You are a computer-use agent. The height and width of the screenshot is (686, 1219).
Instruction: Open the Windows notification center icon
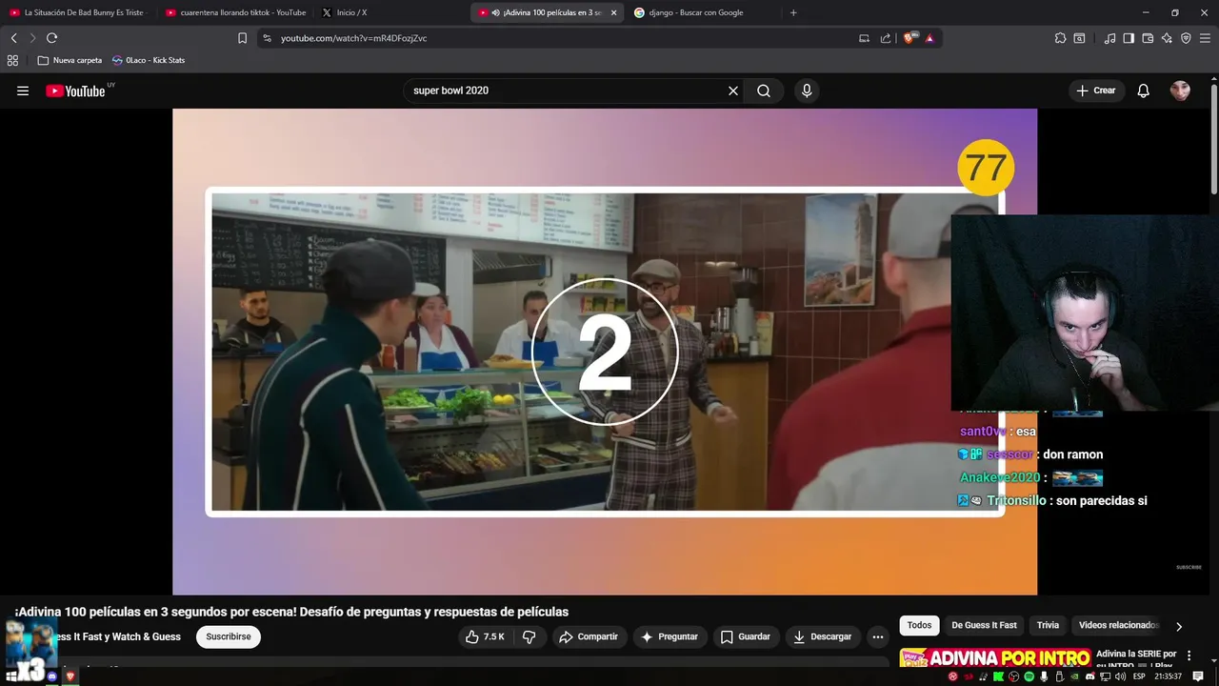click(x=1198, y=676)
